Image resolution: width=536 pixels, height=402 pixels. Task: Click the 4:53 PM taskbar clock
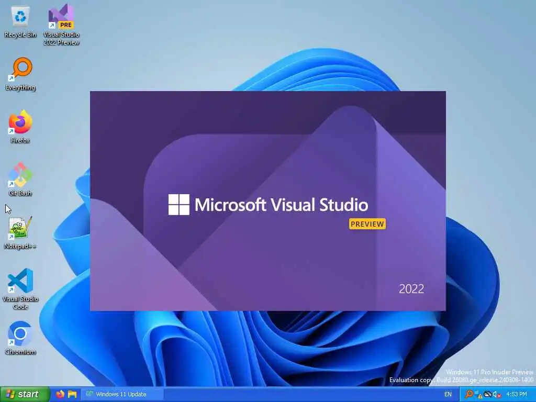click(x=517, y=394)
